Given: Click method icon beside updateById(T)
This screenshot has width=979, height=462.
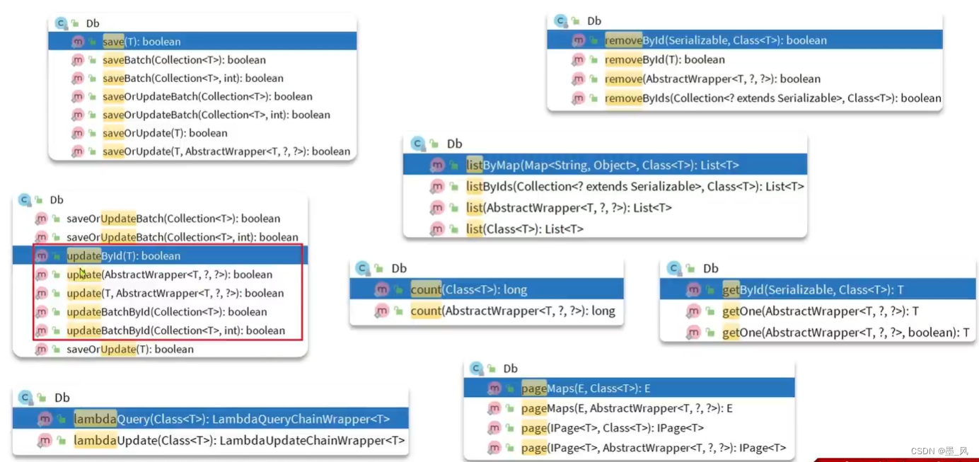Looking at the screenshot, I should (x=41, y=255).
